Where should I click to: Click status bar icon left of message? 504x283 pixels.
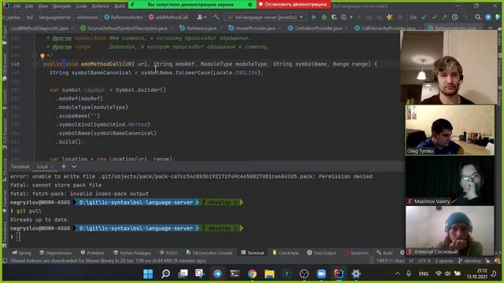pos(5,260)
